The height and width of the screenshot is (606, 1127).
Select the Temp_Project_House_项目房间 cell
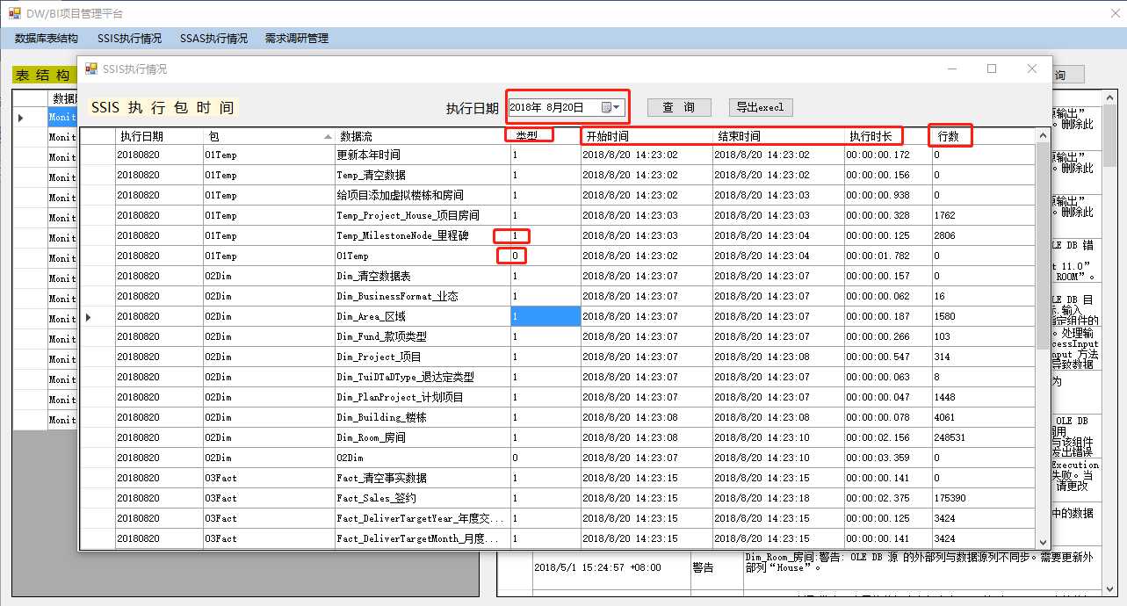coord(423,215)
